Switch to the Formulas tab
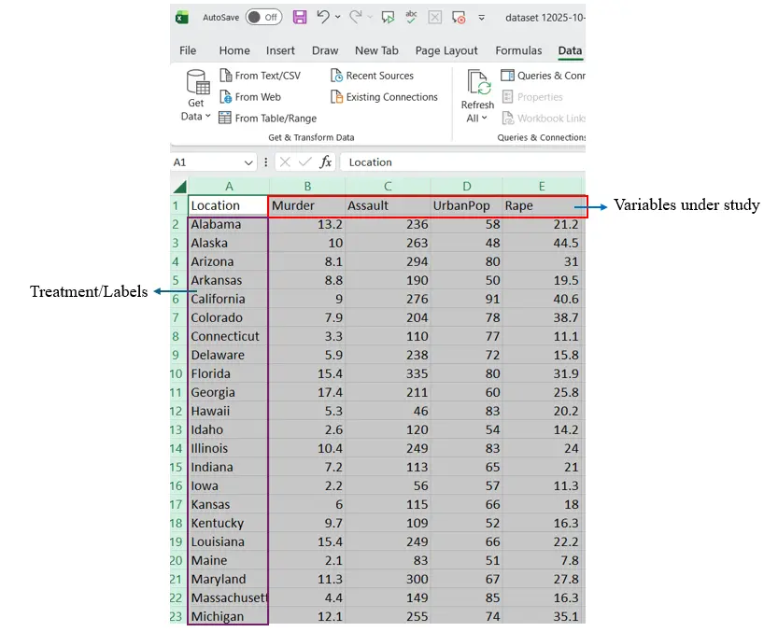This screenshot has height=632, width=778. 518,50
